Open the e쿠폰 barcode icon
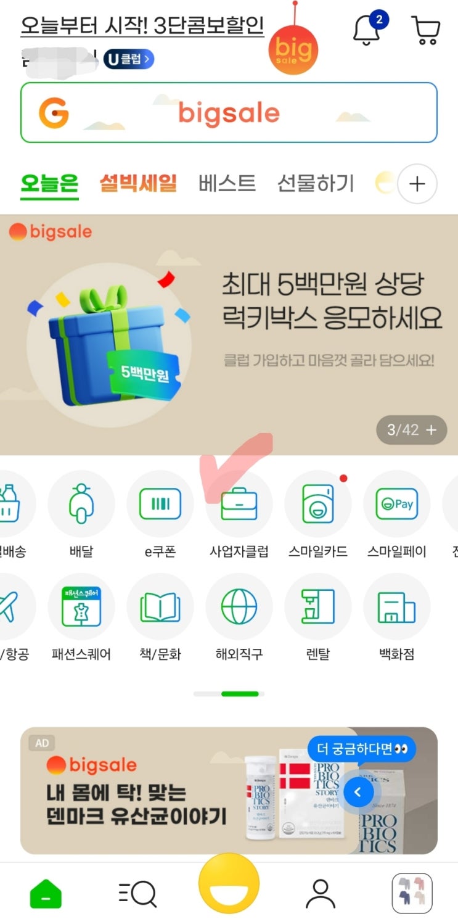Image resolution: width=458 pixels, height=924 pixels. pyautogui.click(x=160, y=504)
